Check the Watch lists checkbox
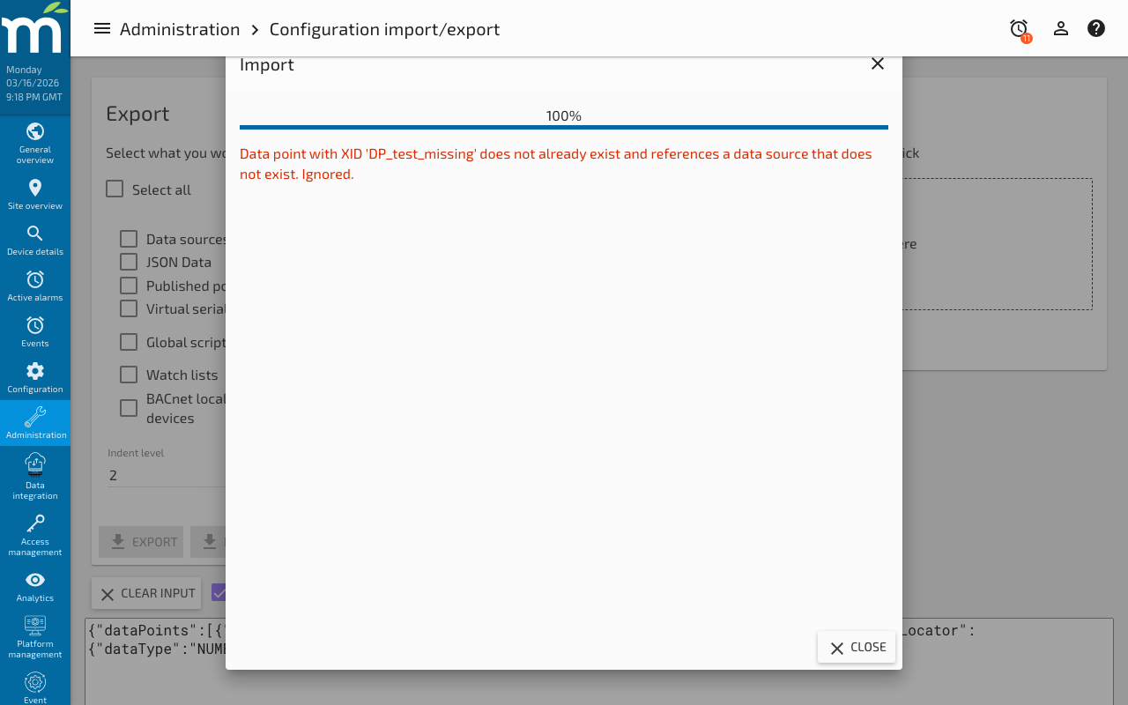The image size is (1128, 705). [x=128, y=374]
